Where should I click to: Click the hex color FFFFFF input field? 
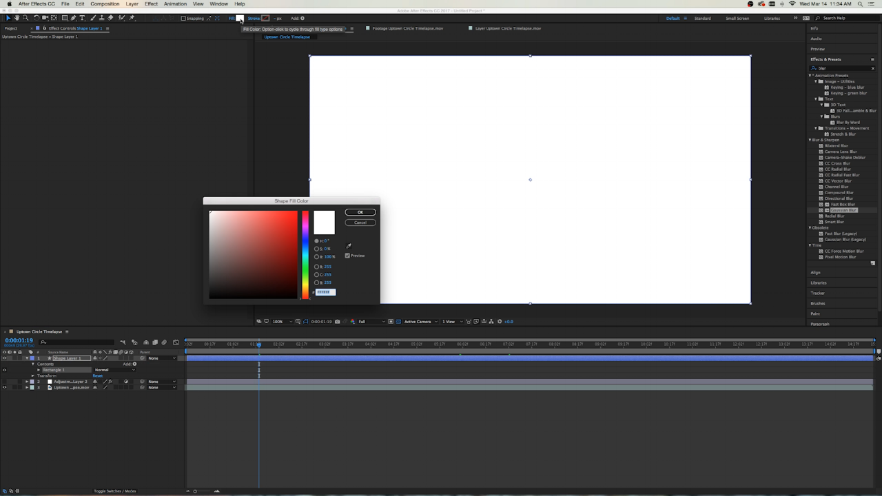point(325,292)
